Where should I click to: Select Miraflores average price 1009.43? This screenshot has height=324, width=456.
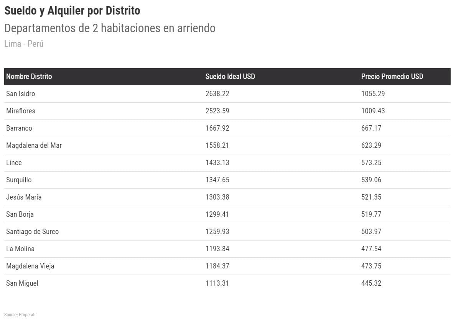tap(373, 111)
